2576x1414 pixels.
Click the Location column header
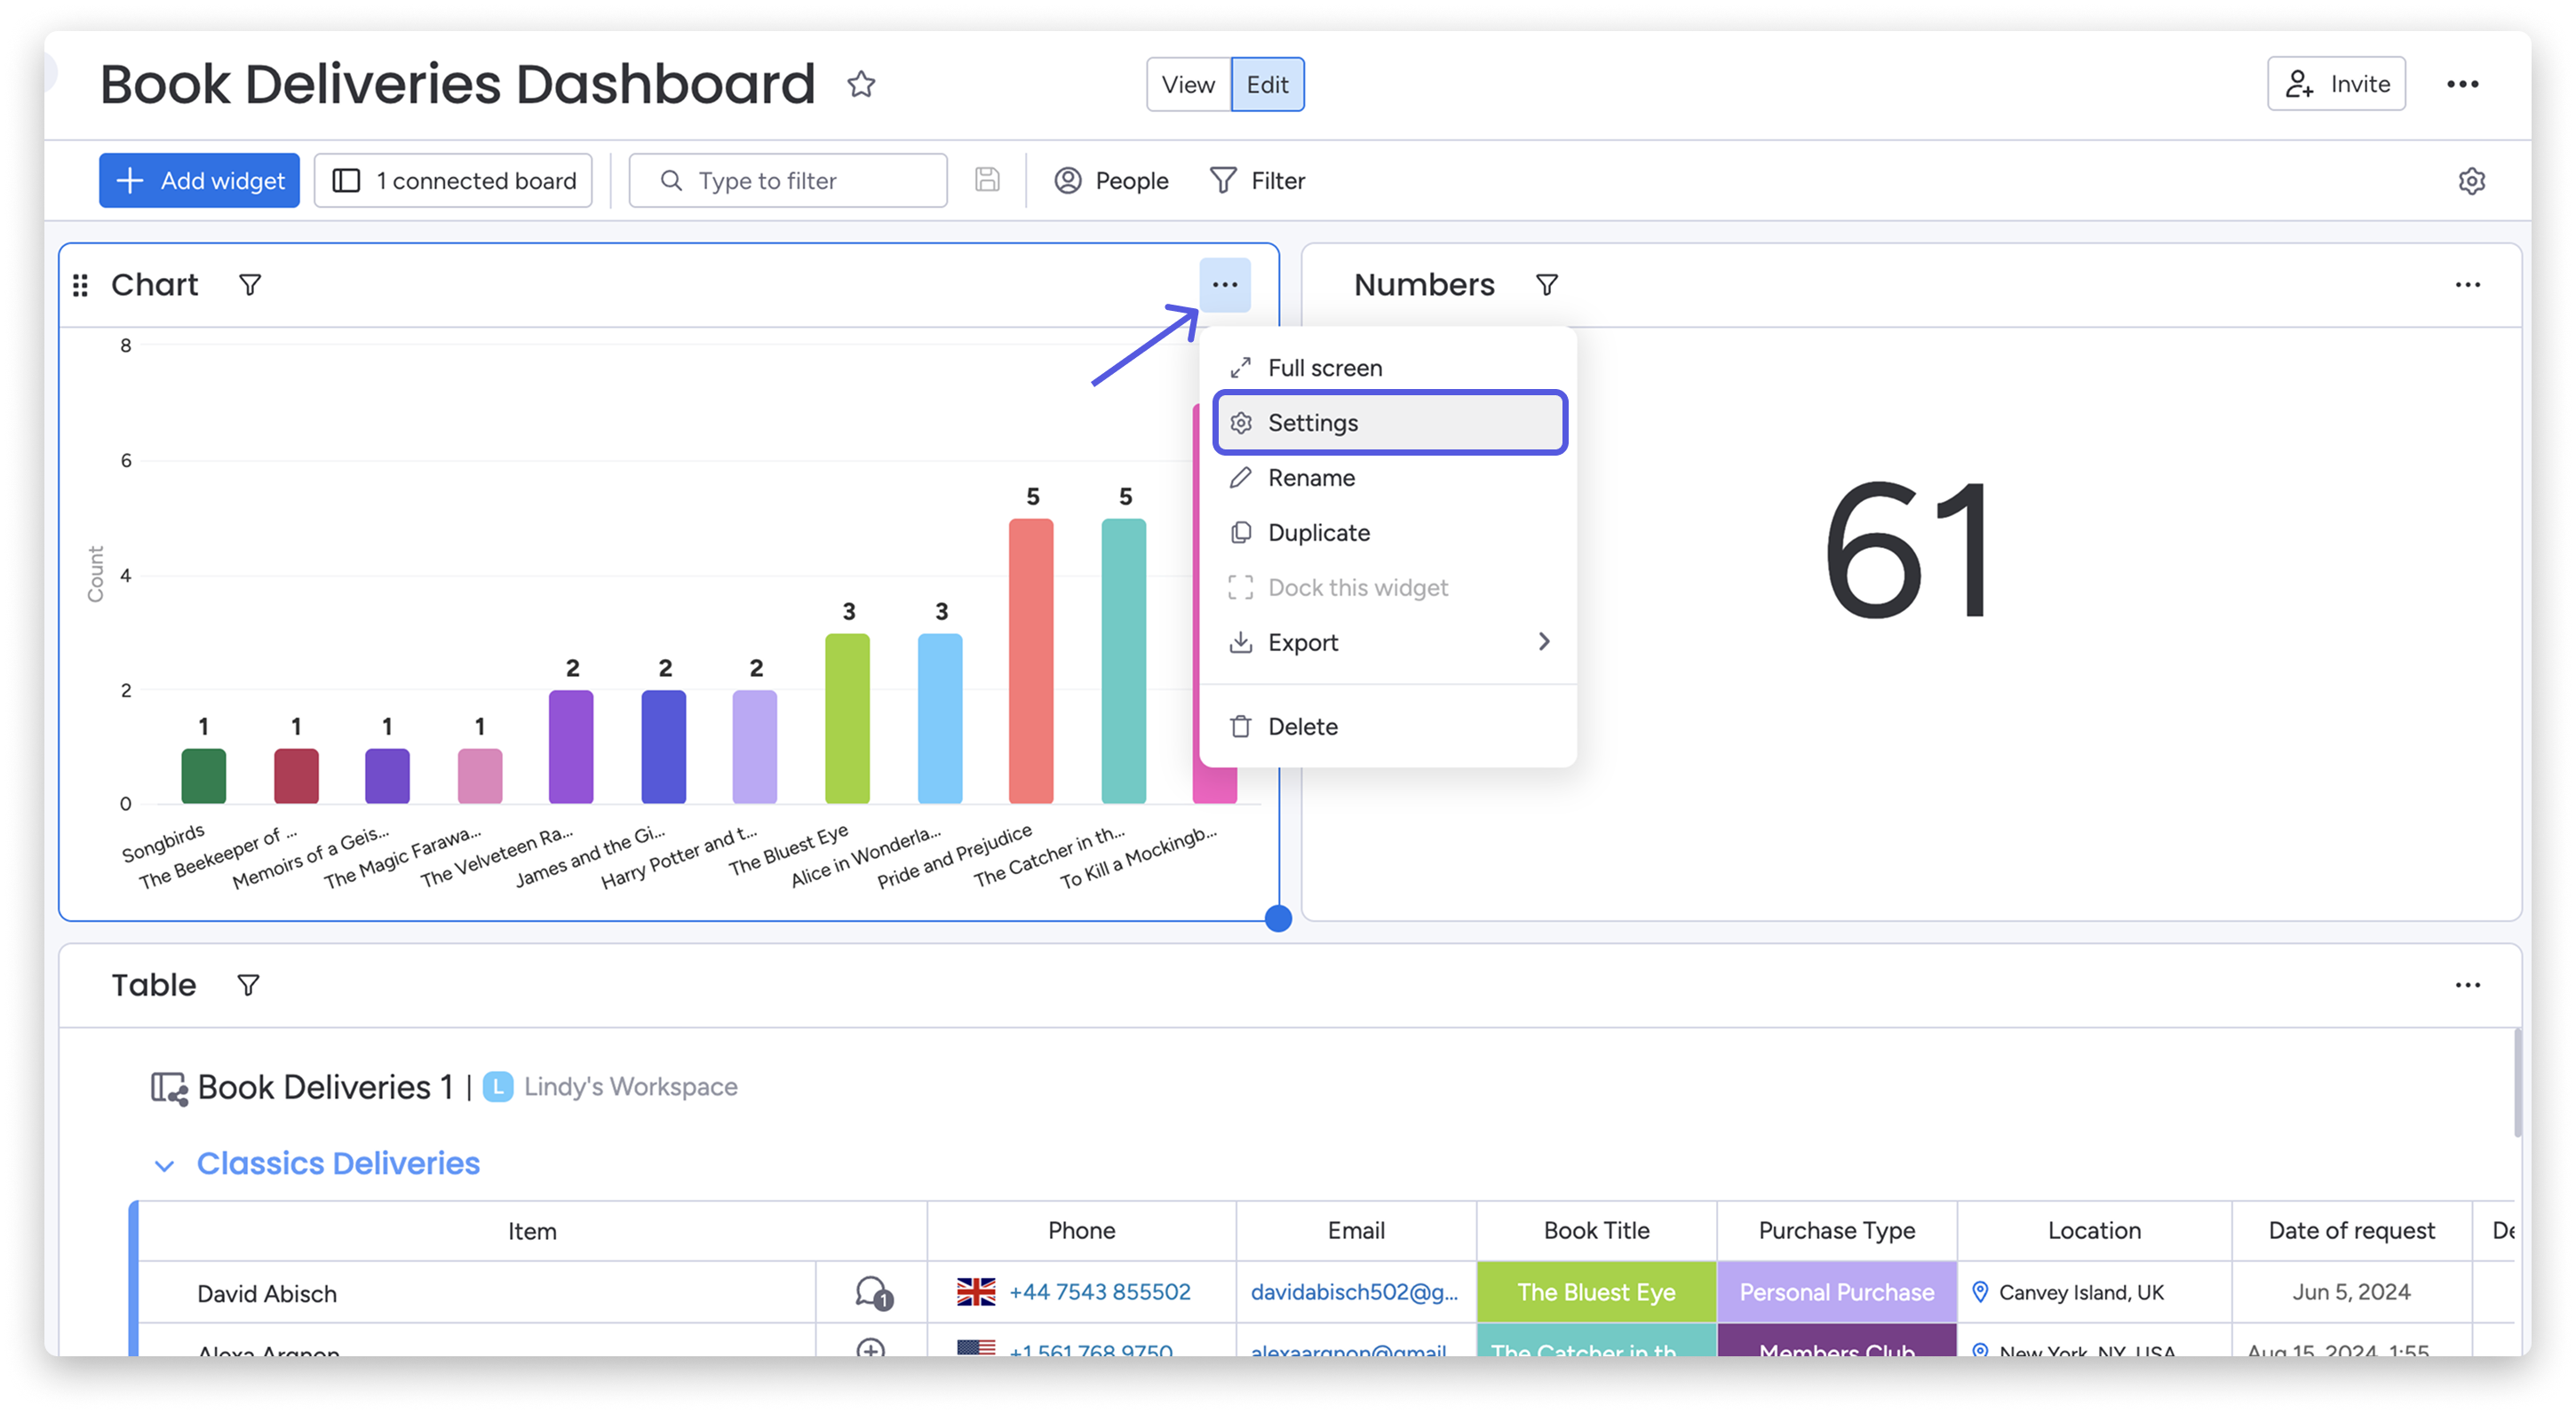[x=2094, y=1231]
